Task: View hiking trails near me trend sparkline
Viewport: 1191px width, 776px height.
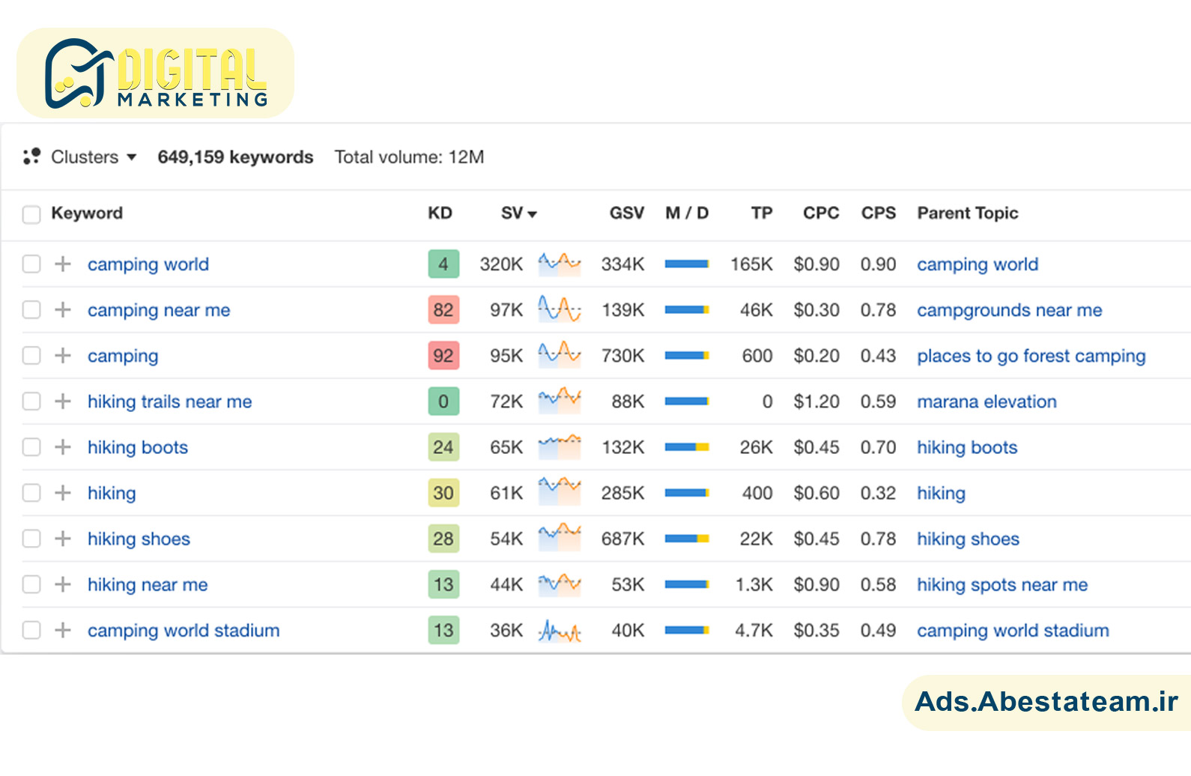Action: [x=560, y=401]
